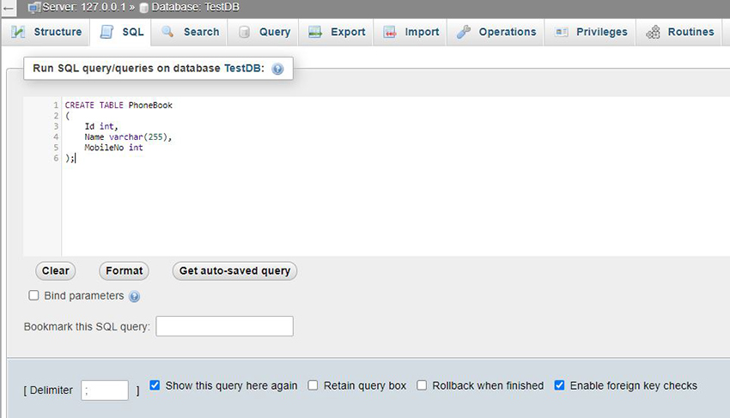Tick the Retain query box checkbox
730x418 pixels.
(313, 385)
